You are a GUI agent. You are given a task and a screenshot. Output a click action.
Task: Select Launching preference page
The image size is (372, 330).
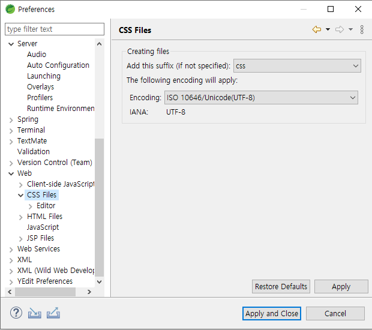pos(44,76)
